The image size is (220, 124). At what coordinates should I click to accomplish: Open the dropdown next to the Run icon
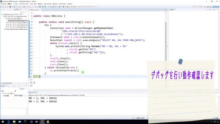tap(61, 7)
